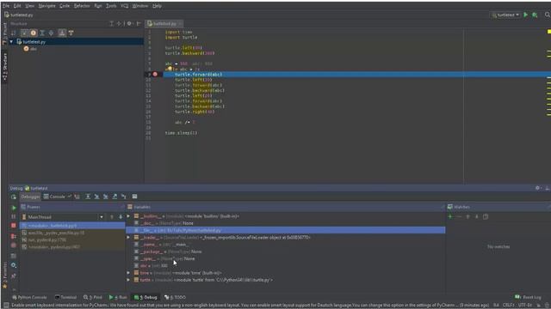Viewport: 551px width, 309px height.
Task: Expand the __loader__ variable
Action: tap(128, 238)
